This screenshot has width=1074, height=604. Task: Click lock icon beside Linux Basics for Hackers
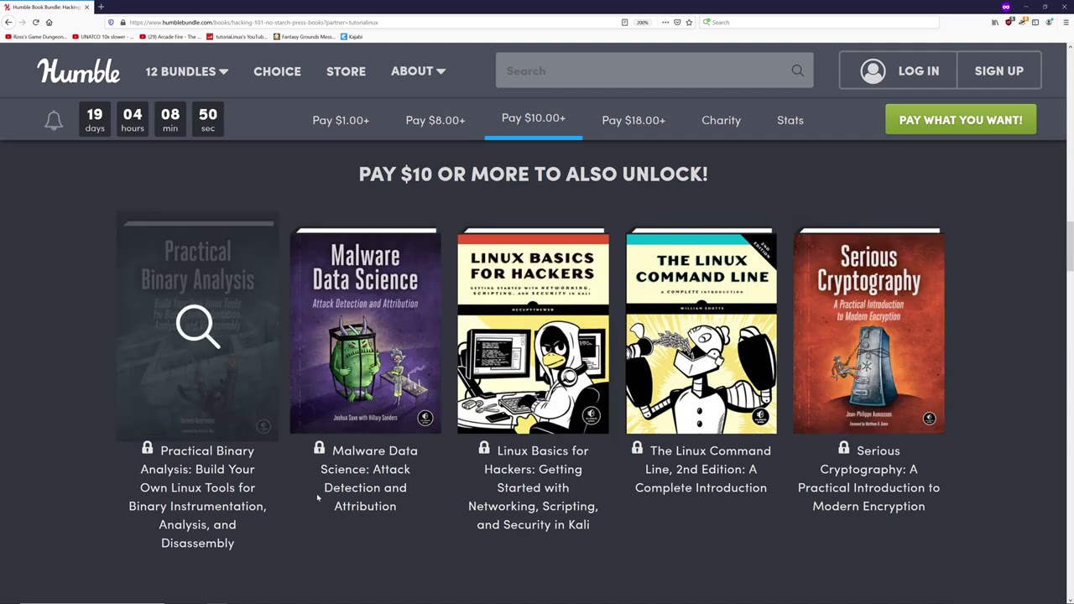point(483,448)
